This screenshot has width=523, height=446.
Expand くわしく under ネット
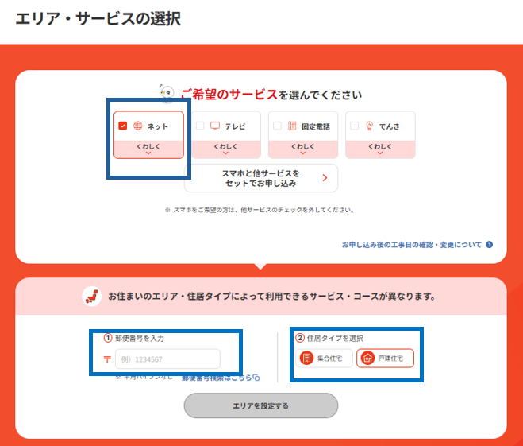(148, 149)
